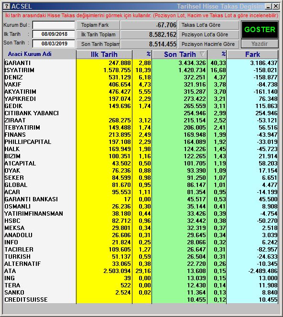
Task: Select the SANKO row name
Action: click(14, 293)
